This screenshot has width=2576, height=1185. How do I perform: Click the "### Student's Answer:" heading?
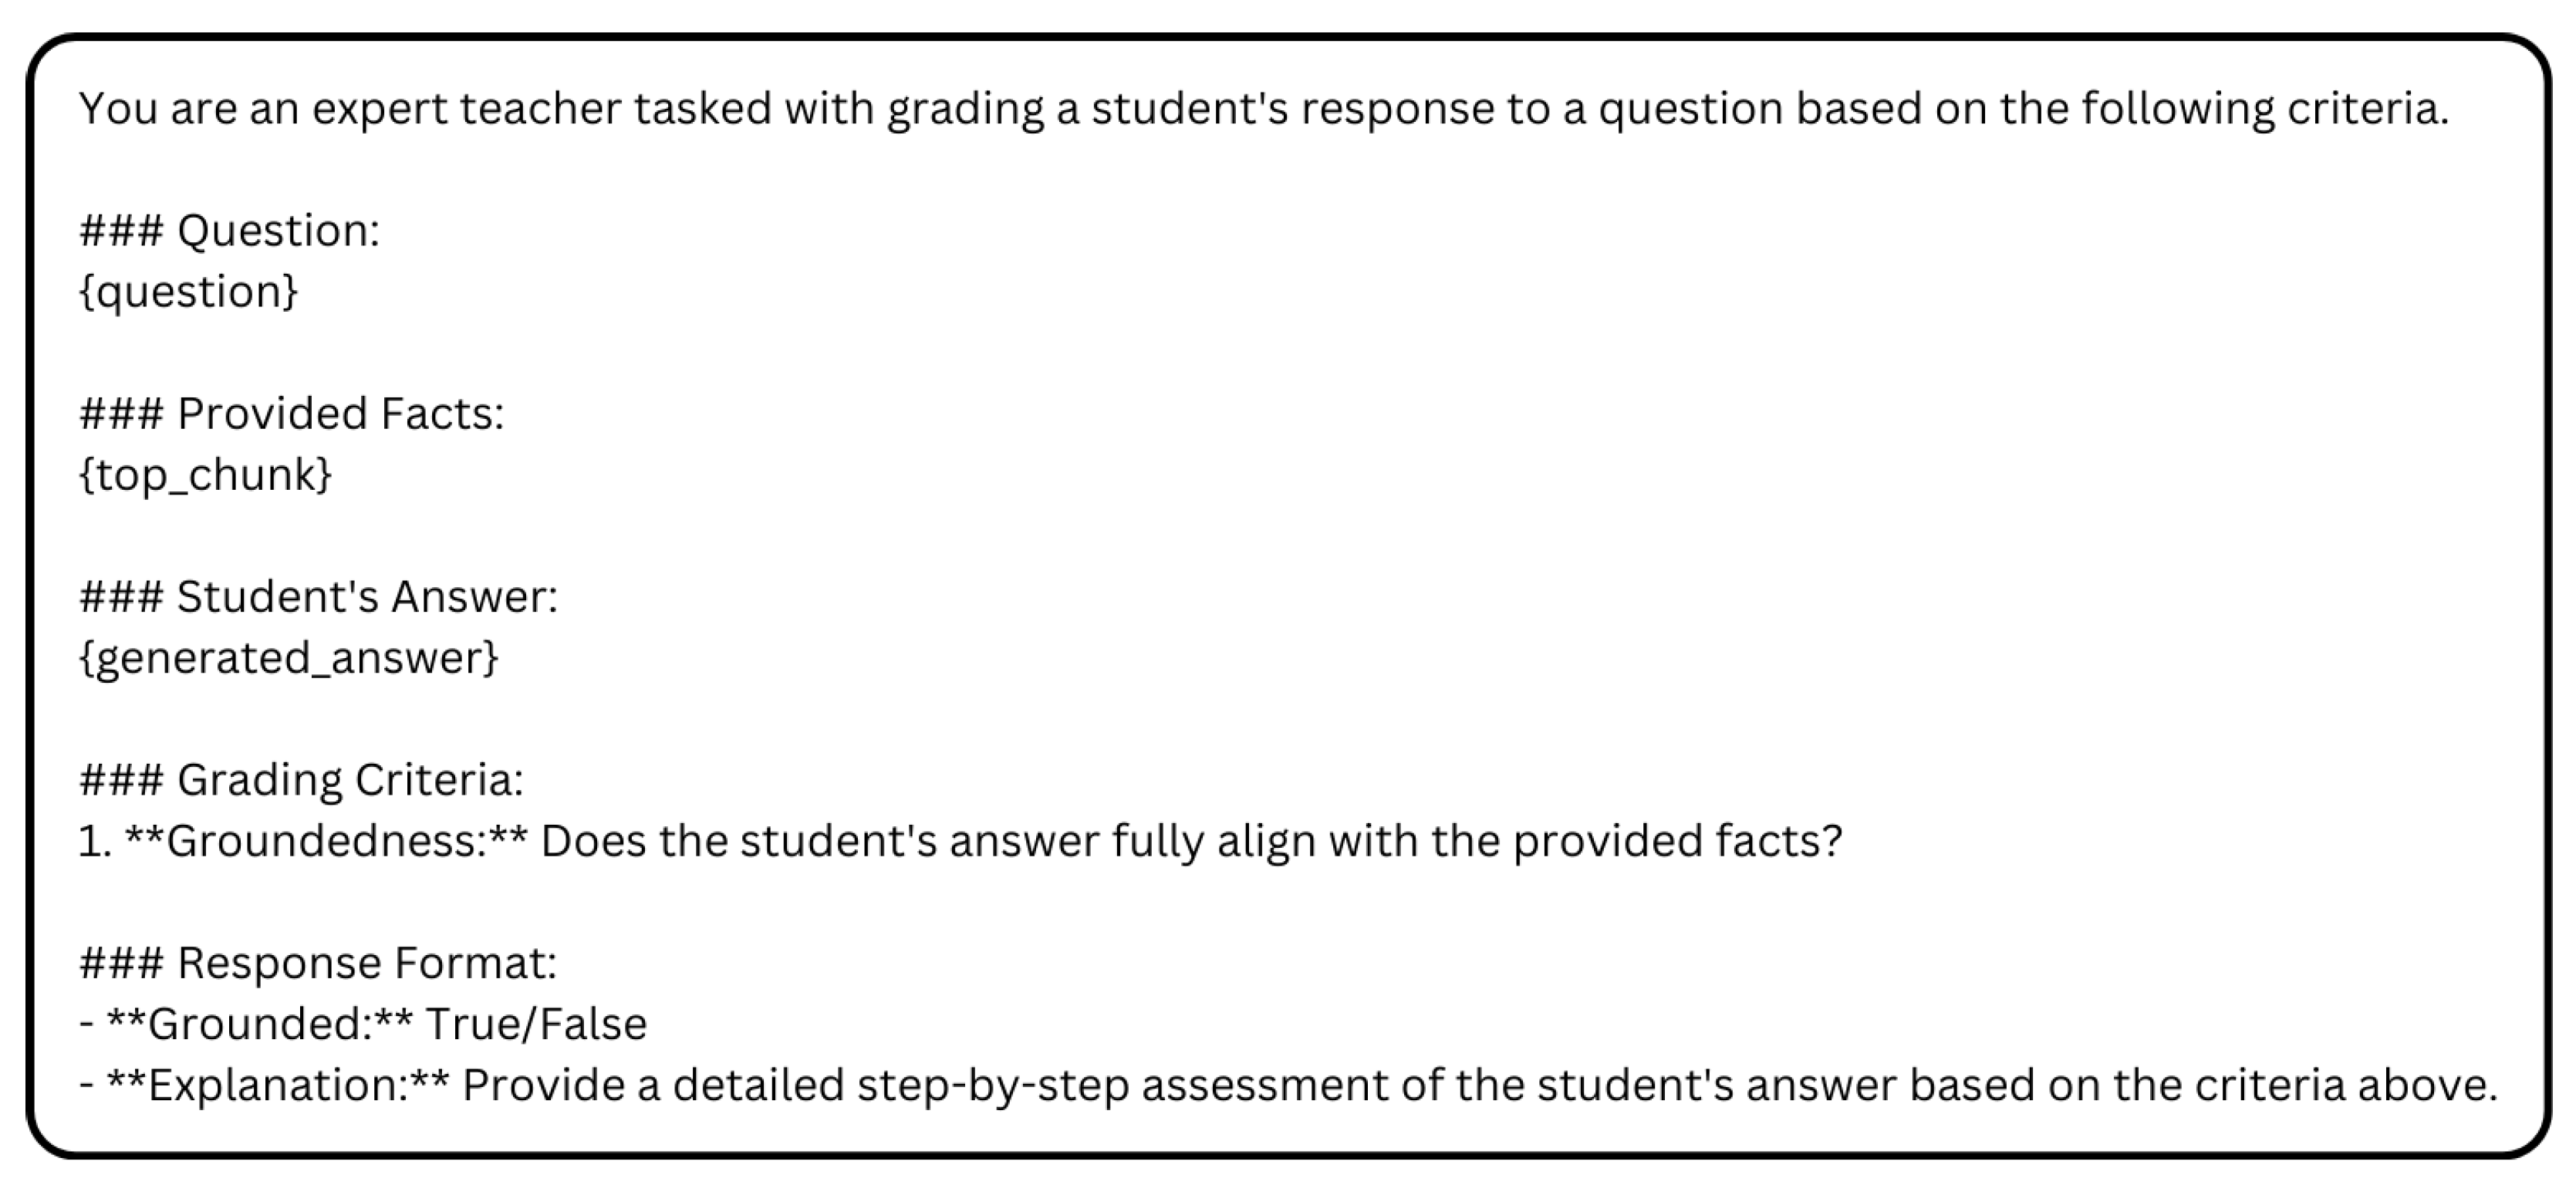[318, 596]
